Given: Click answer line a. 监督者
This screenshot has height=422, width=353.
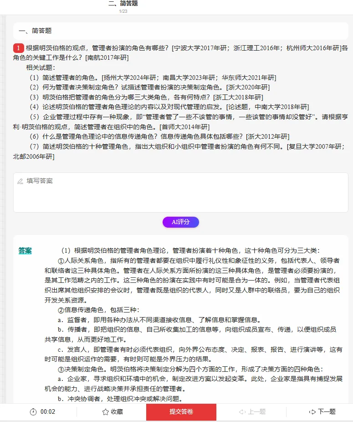Looking at the screenshot, I should [159, 320].
